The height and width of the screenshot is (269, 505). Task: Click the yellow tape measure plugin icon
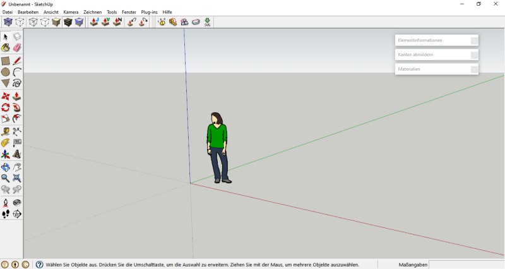click(x=173, y=22)
